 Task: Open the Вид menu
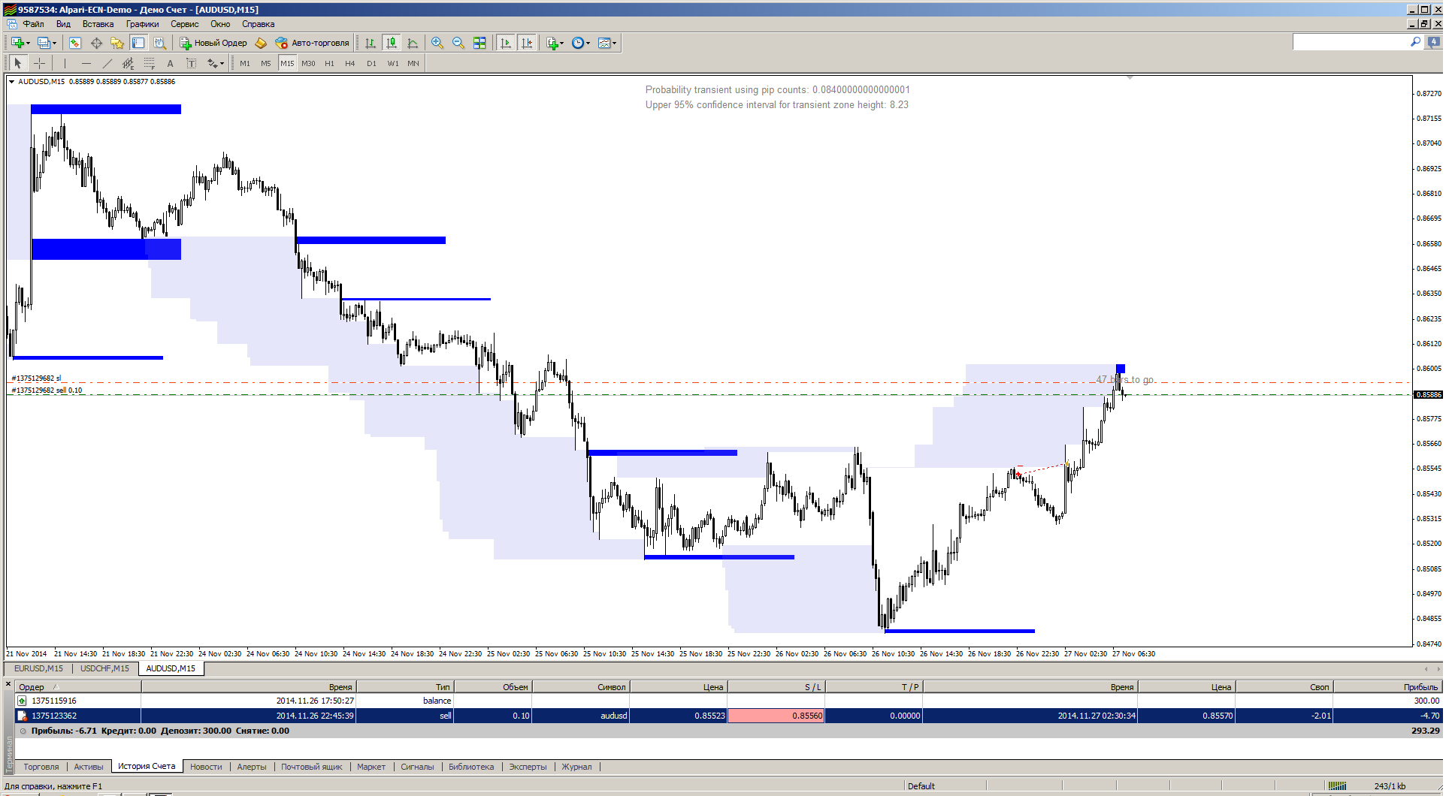(63, 24)
